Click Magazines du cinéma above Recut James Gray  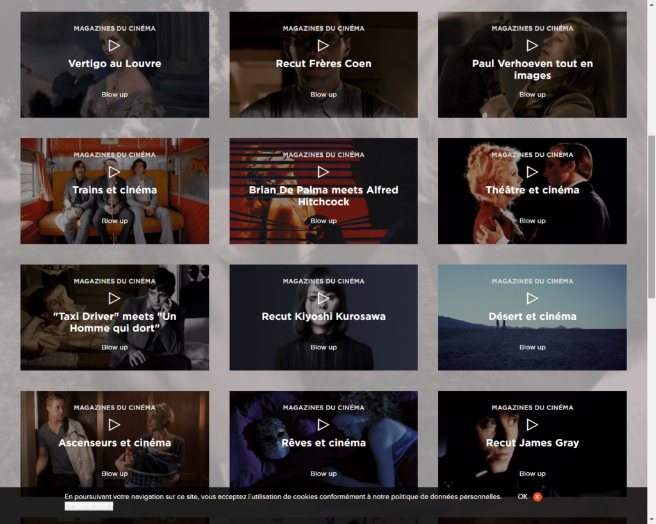532,408
